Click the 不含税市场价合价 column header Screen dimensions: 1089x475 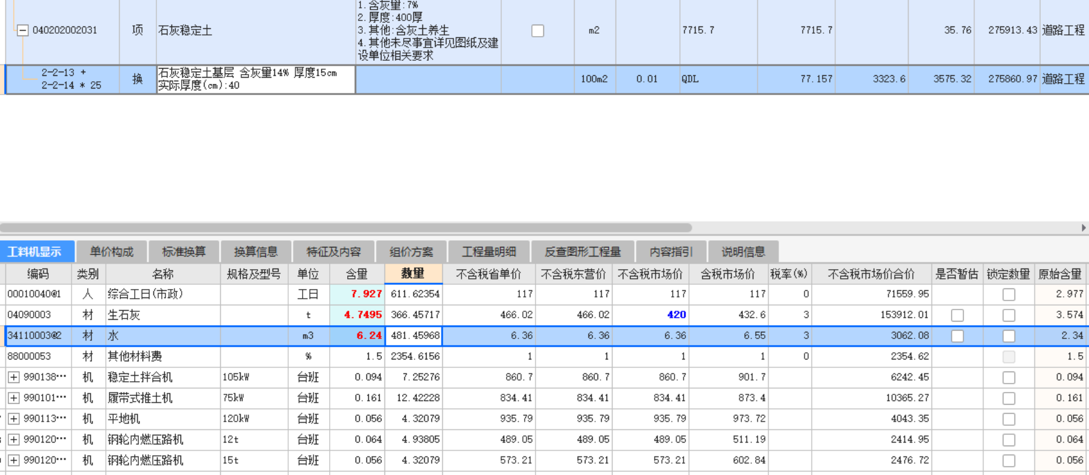pyautogui.click(x=871, y=274)
